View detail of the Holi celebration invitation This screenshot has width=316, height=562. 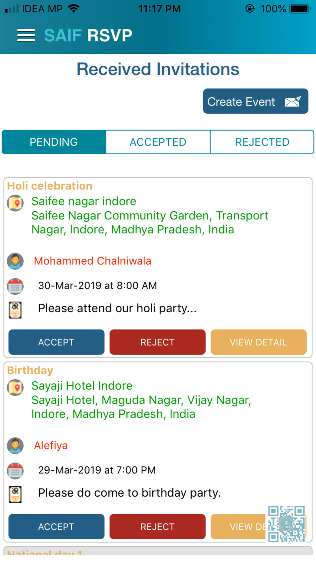click(258, 342)
